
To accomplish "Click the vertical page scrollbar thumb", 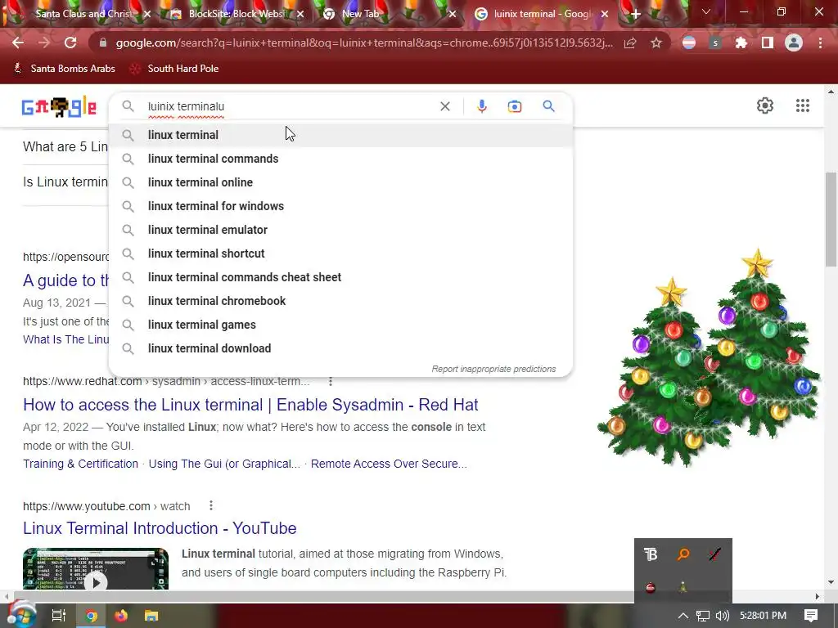I will coord(831,219).
